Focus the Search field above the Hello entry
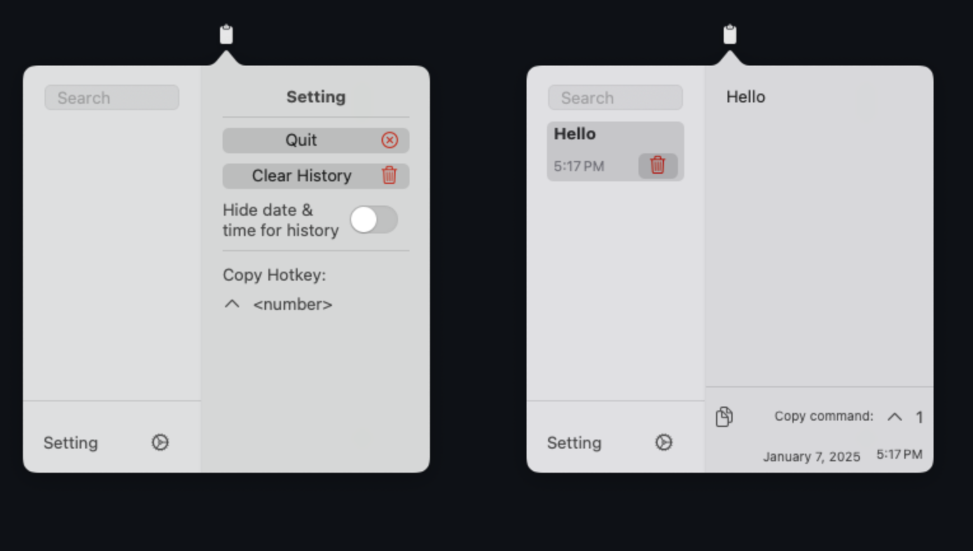Image resolution: width=973 pixels, height=551 pixels. 616,98
